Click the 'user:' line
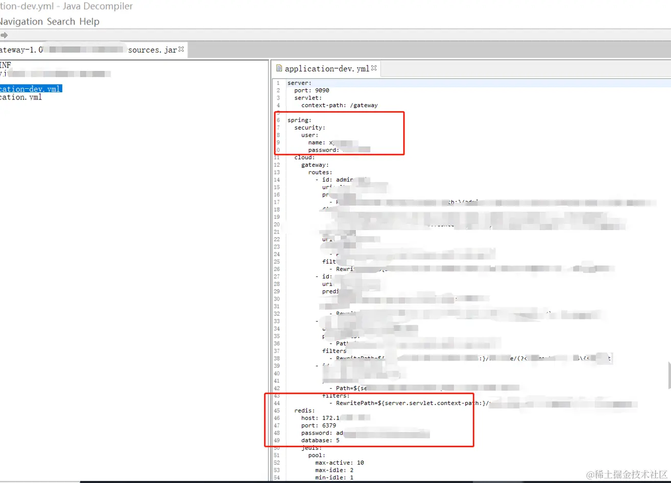Image resolution: width=671 pixels, height=483 pixels. coord(310,135)
